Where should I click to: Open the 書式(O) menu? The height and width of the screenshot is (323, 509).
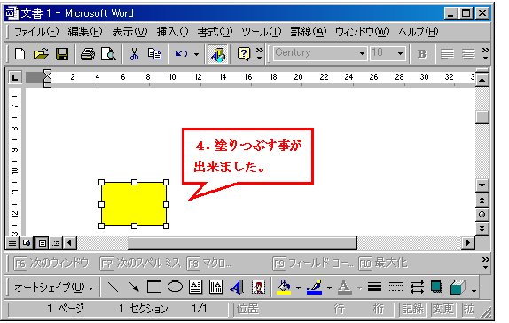click(215, 32)
